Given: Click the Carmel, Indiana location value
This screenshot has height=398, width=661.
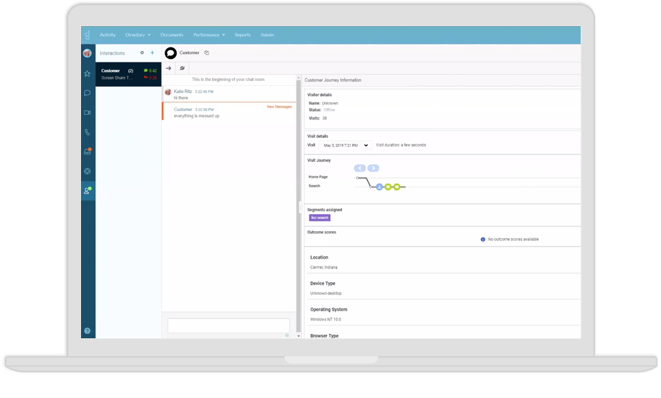Looking at the screenshot, I should click(x=324, y=268).
